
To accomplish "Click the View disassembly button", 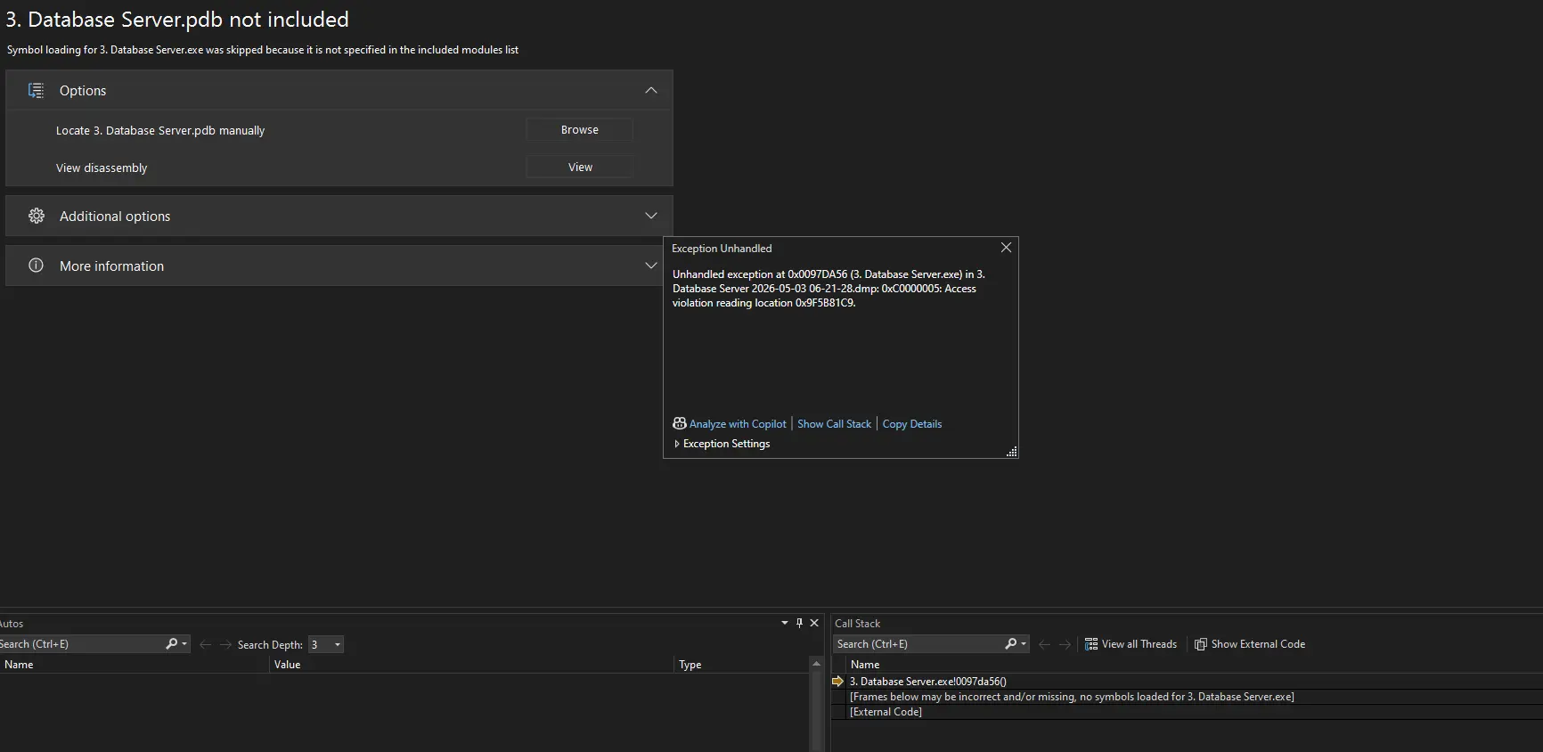I will pyautogui.click(x=579, y=168).
